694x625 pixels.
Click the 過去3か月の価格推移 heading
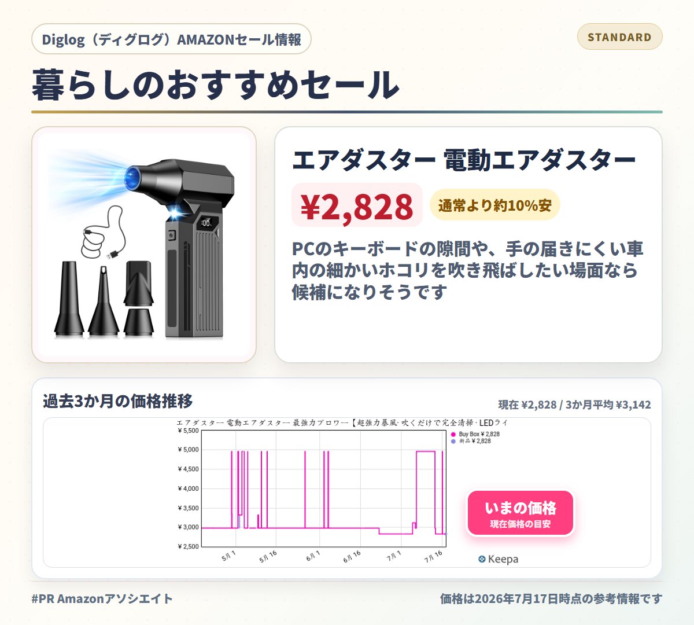pos(118,401)
